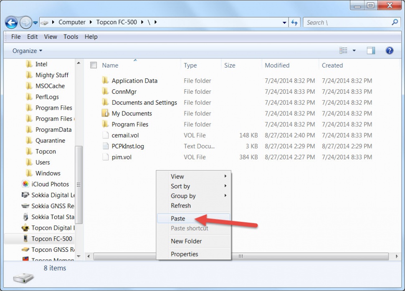This screenshot has height=291, width=405.
Task: Click the change view icon
Action: 343,50
